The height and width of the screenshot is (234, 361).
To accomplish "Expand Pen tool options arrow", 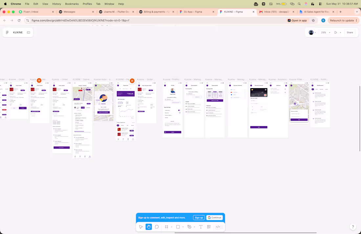I will [x=194, y=227].
